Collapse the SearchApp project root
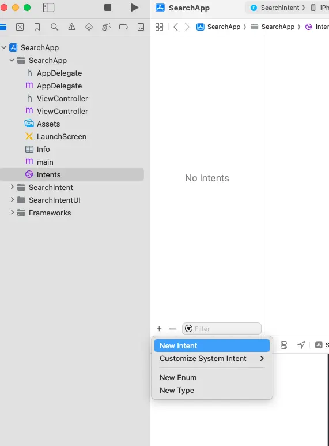329x446 pixels. tap(3, 47)
